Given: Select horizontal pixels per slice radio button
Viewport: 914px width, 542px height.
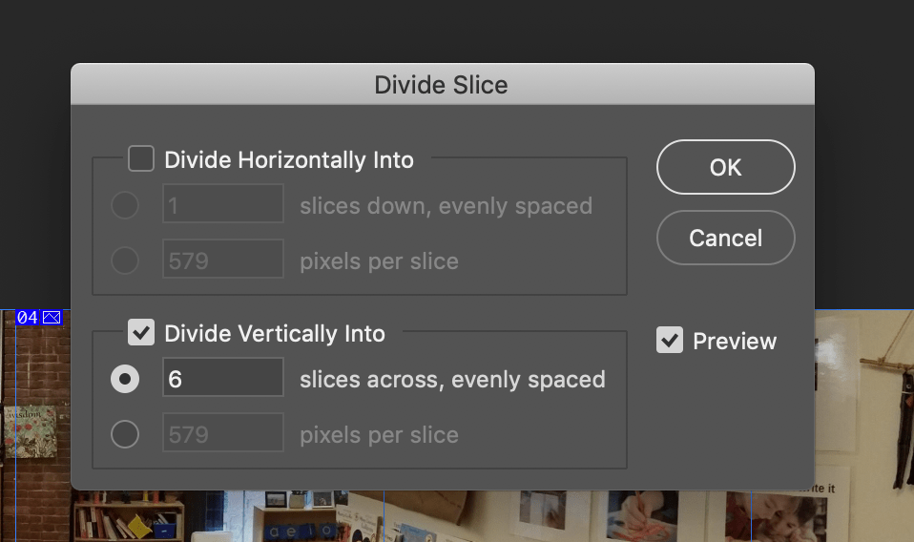Looking at the screenshot, I should point(125,261).
